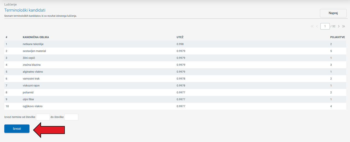This screenshot has width=350, height=142.
Task: Focus the 'do številke' export field
Action: click(71, 117)
